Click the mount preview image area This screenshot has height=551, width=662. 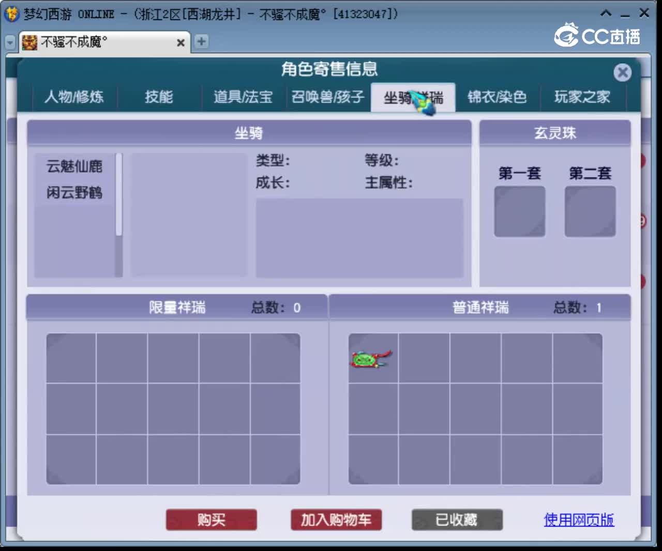click(x=189, y=215)
